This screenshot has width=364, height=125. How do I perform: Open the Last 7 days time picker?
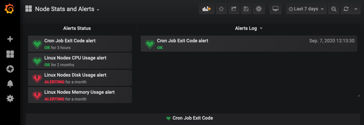tap(306, 9)
